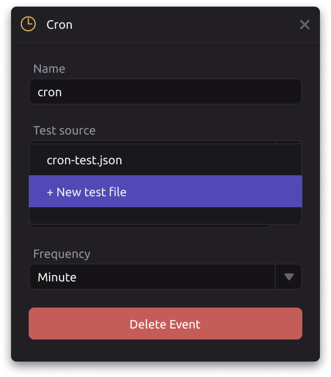Click the Cron title text in header
331x377 pixels.
[x=60, y=24]
